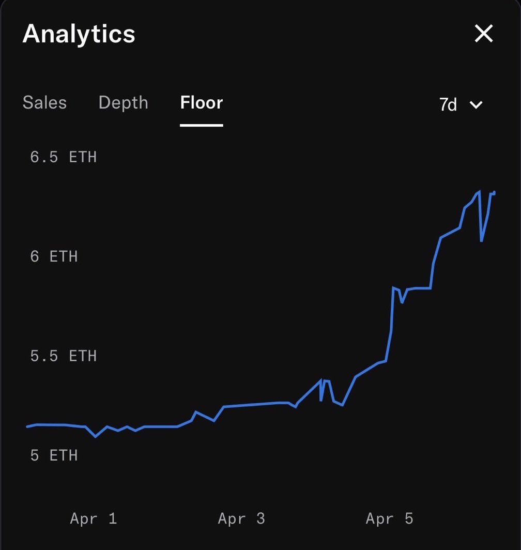Select the 5.5 ETH axis label
The image size is (521, 550).
click(64, 356)
